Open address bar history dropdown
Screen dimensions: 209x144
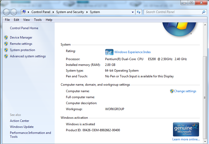133,12
